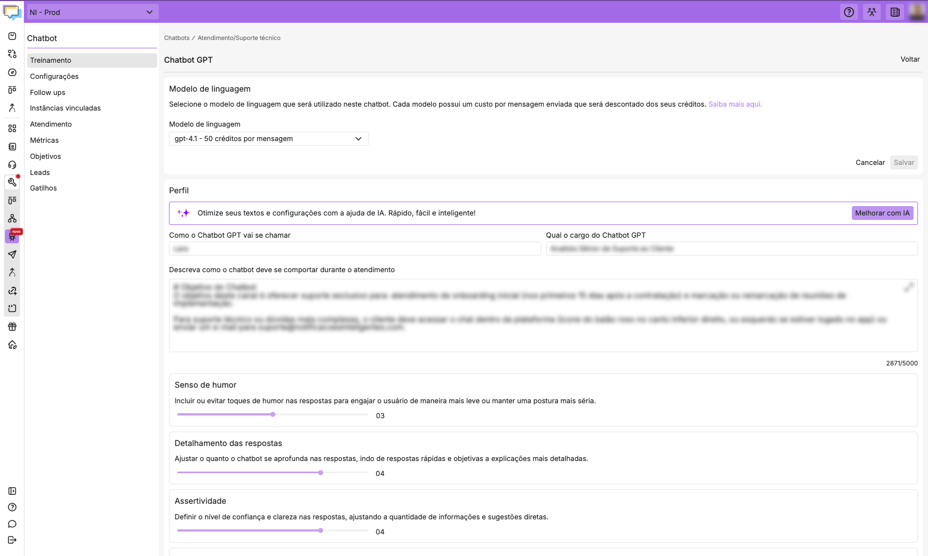Open the Saiba mais aqui link

735,104
